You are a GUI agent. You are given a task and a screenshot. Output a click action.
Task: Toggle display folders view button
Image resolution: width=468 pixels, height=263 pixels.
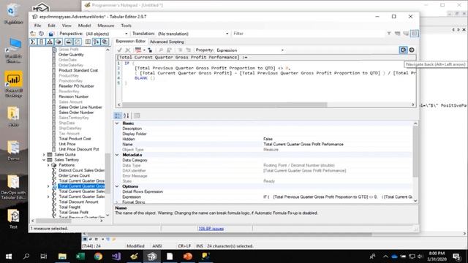pyautogui.click(x=69, y=42)
